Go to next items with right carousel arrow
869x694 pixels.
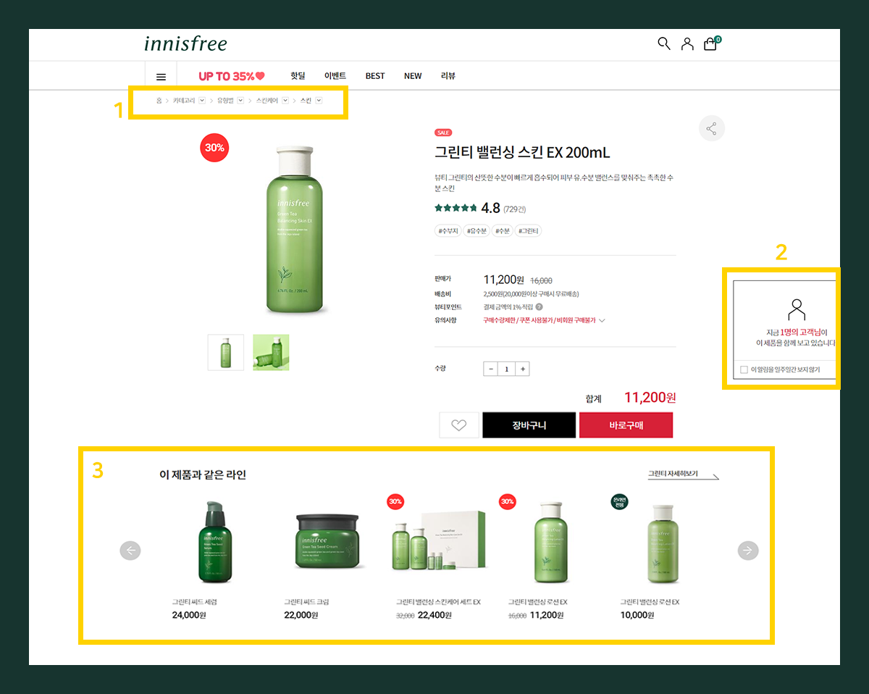pos(748,551)
